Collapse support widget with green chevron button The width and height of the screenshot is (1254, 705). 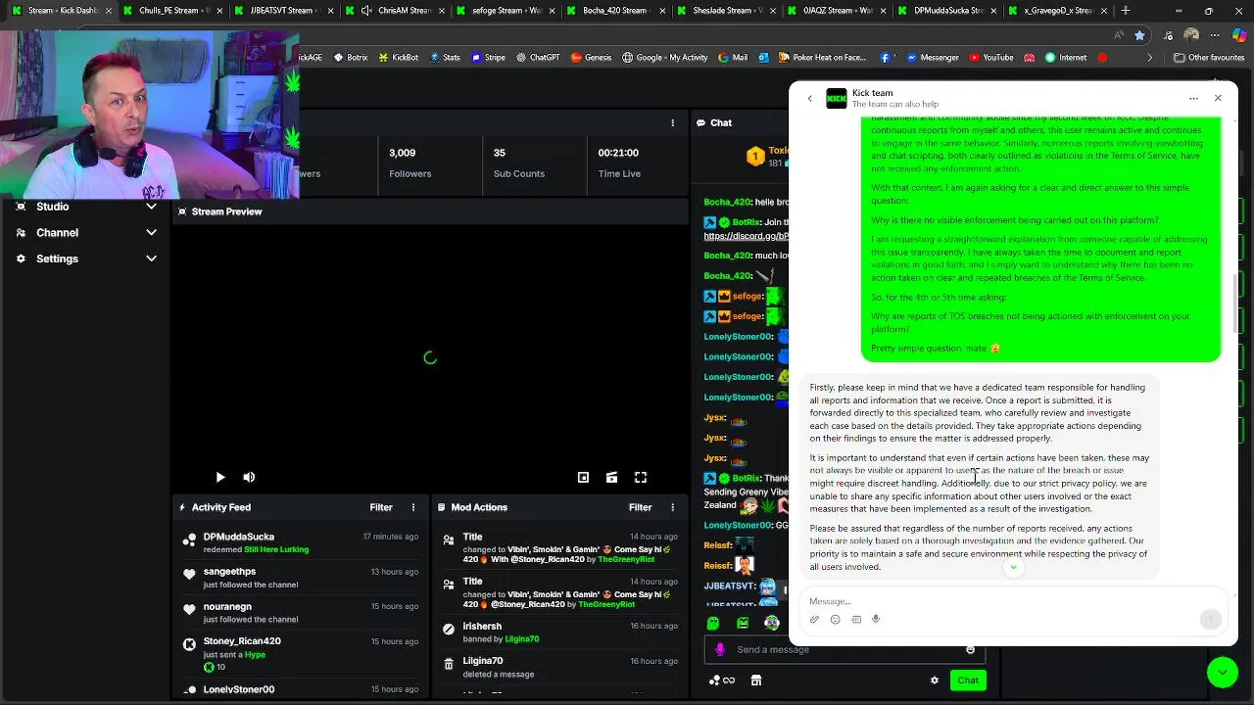tap(1223, 672)
